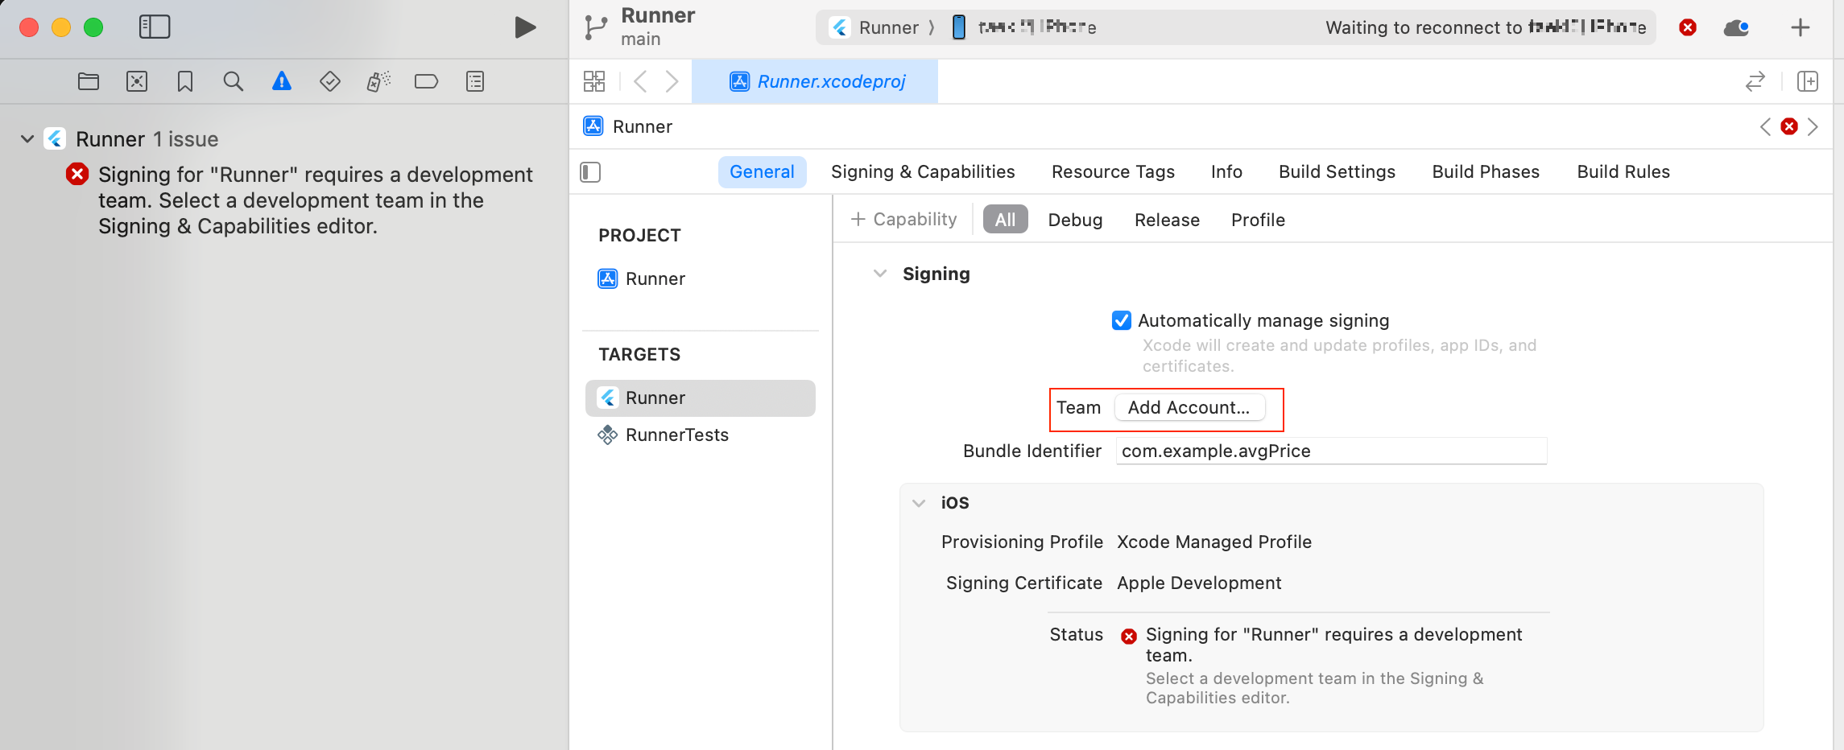Open the Build Rules tab

1623,172
